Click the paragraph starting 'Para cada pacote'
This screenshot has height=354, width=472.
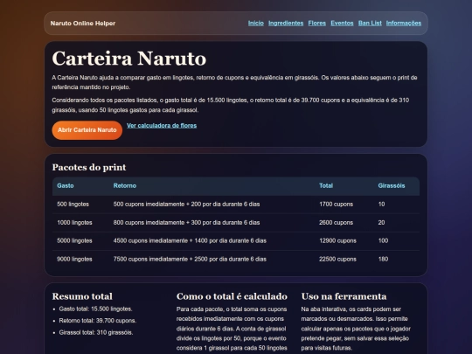pyautogui.click(x=232, y=330)
